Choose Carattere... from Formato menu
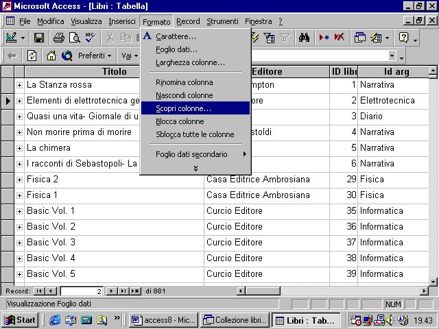 pos(195,36)
